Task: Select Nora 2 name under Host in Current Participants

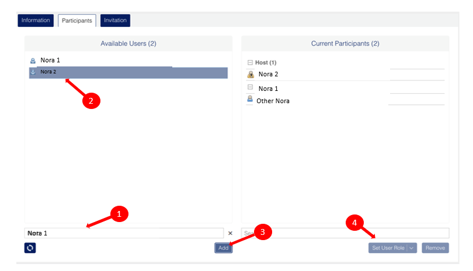Action: click(x=269, y=74)
